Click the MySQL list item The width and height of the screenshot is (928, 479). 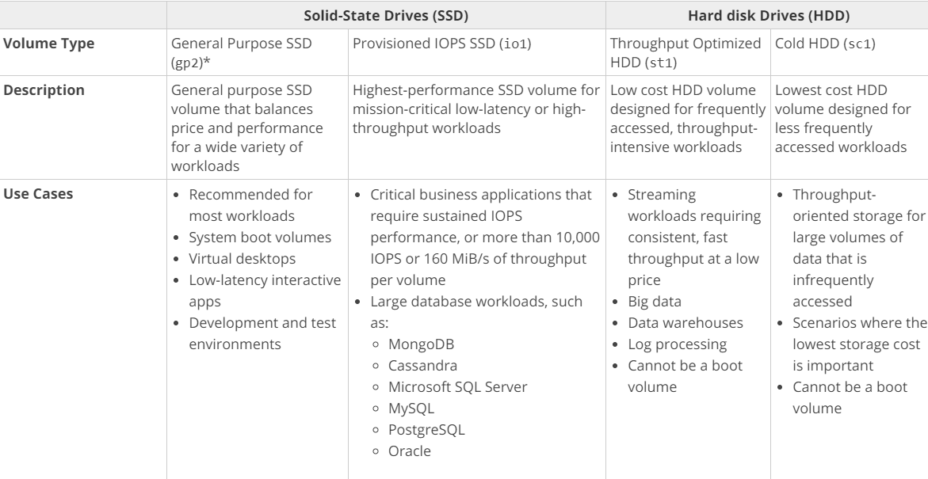coord(411,408)
